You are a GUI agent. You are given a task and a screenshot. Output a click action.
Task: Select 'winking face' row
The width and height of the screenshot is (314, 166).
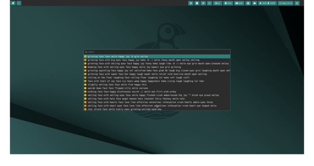[157, 92]
